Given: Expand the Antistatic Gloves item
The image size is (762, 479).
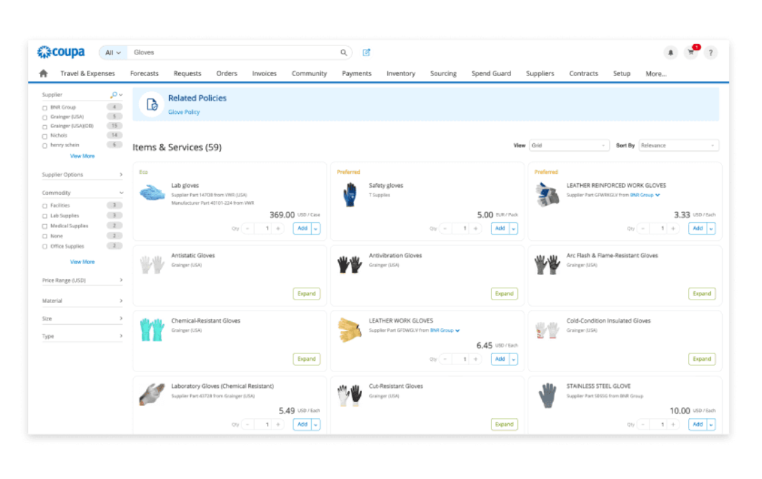Looking at the screenshot, I should tap(307, 293).
